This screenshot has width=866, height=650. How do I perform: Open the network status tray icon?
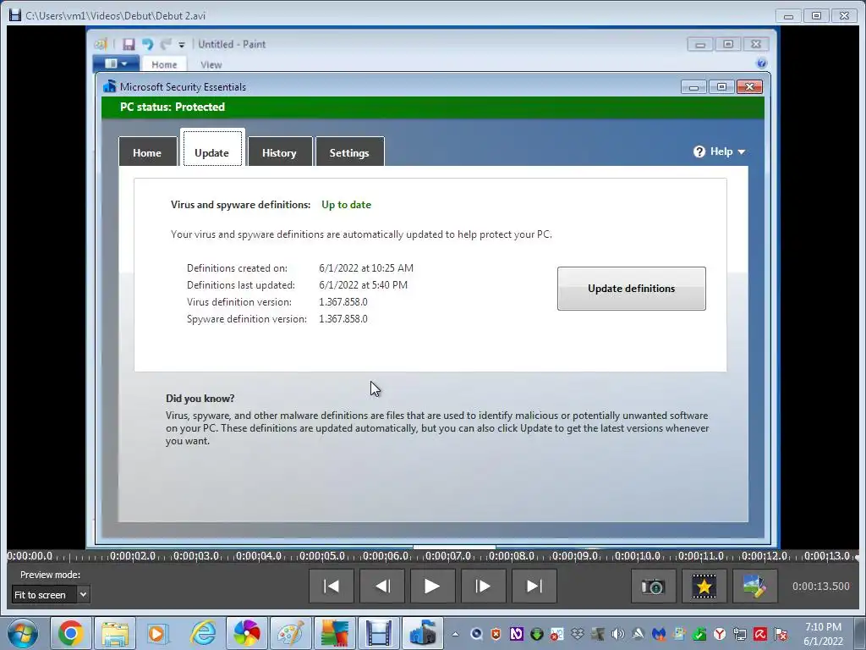[x=740, y=634]
